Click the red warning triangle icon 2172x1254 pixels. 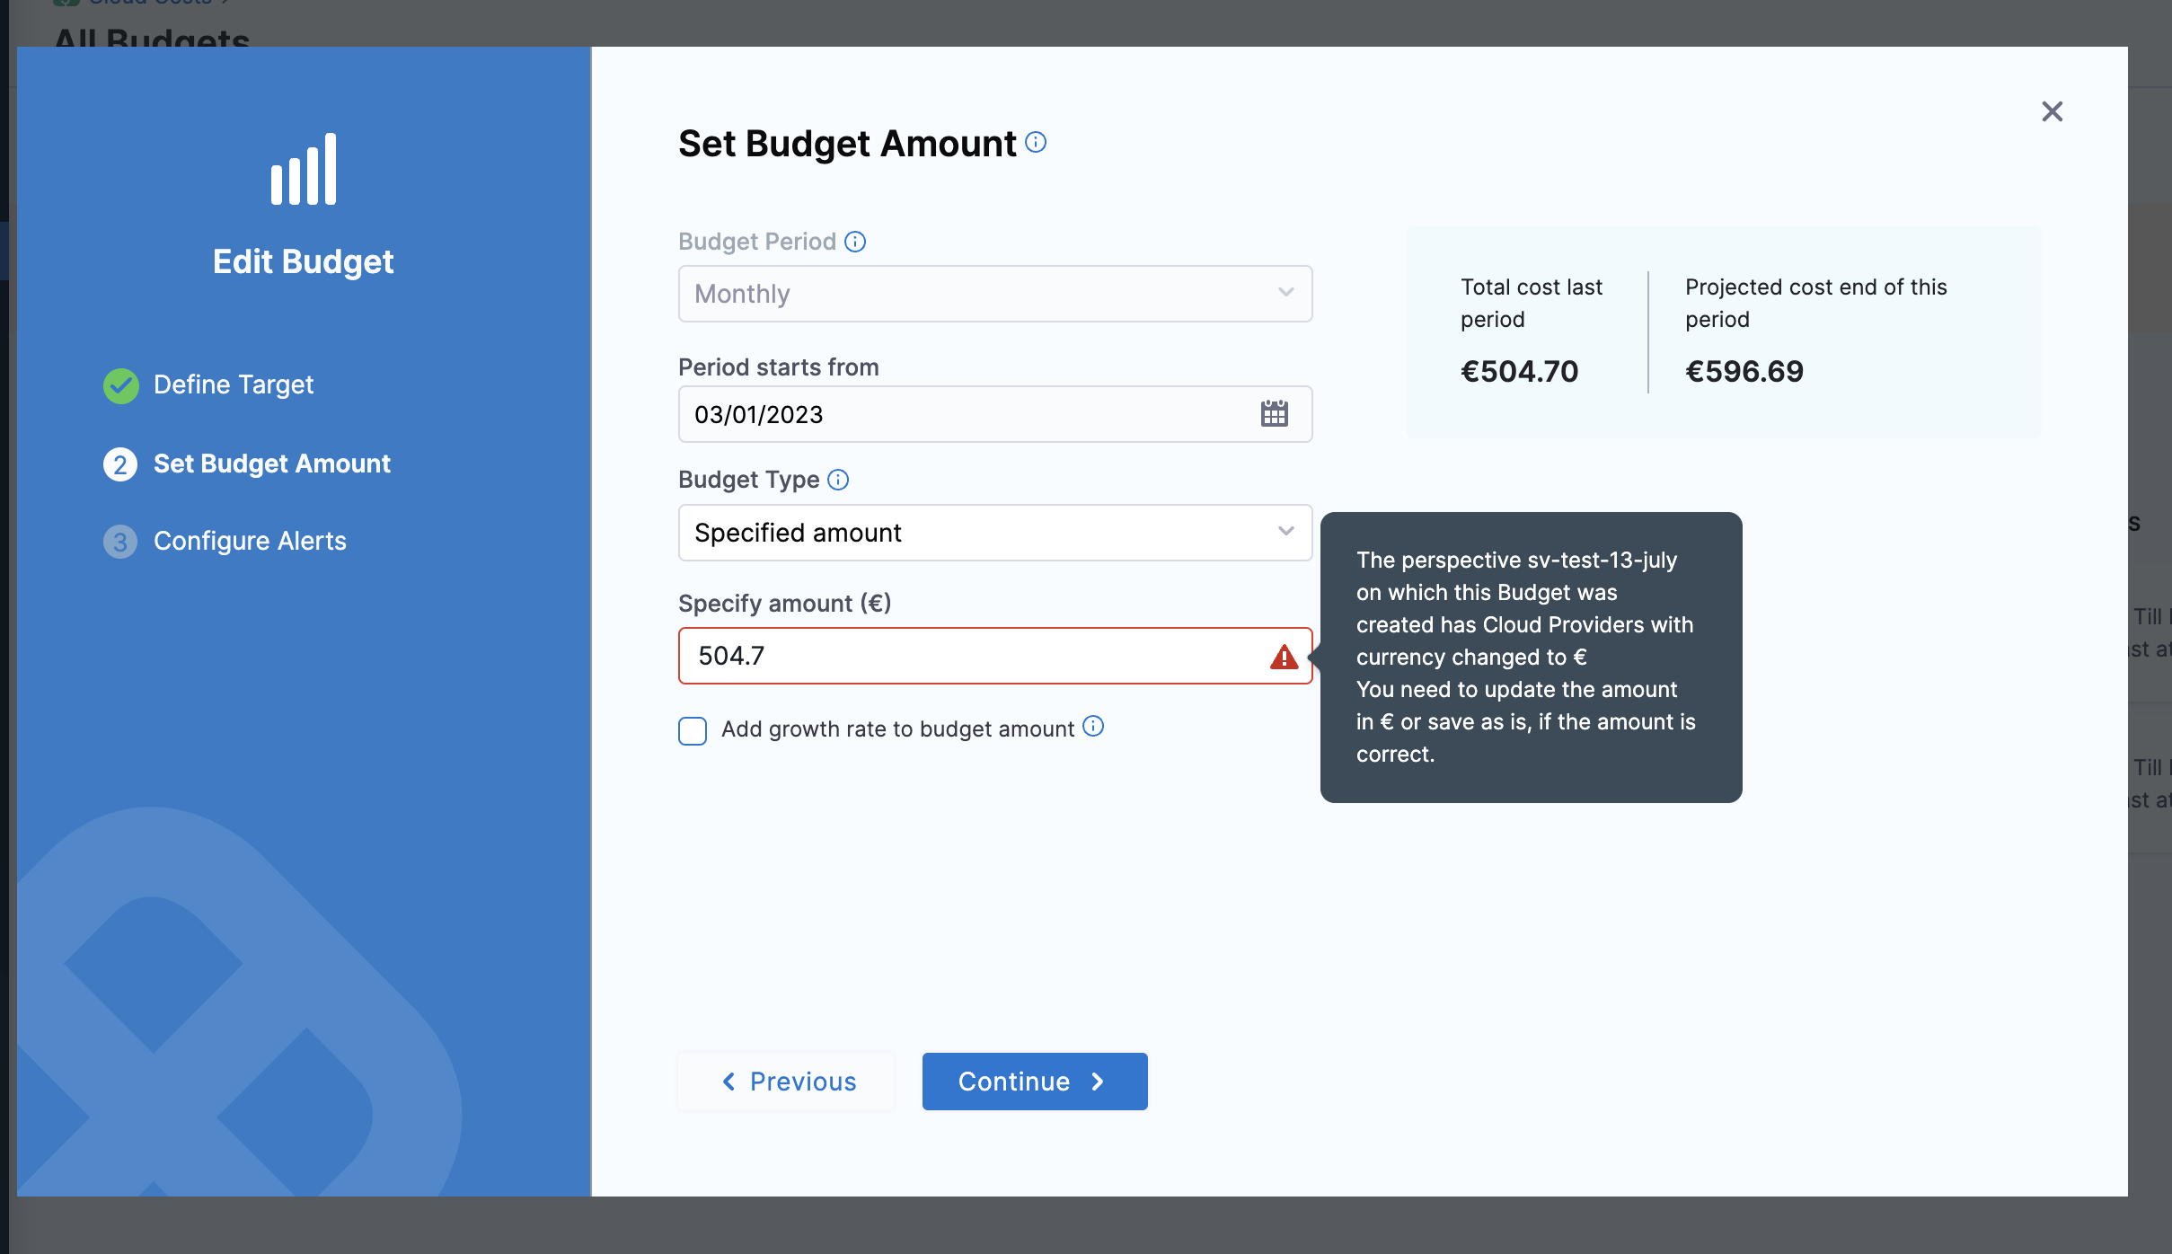tap(1284, 657)
